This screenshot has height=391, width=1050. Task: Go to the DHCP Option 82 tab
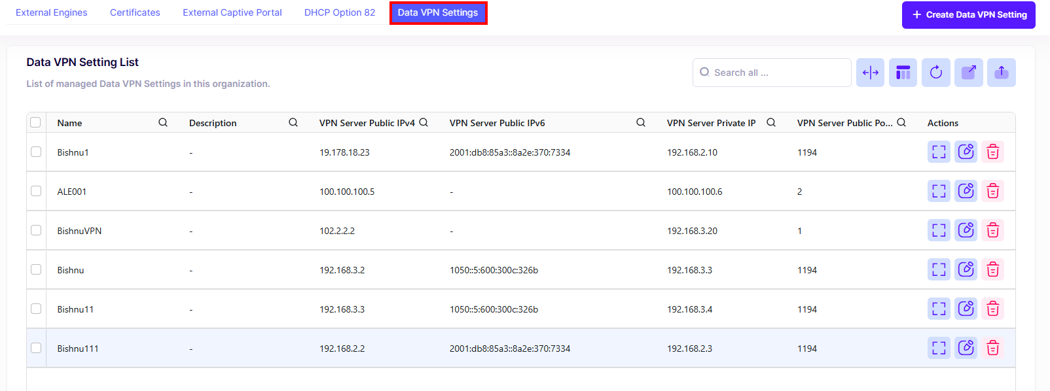point(340,12)
